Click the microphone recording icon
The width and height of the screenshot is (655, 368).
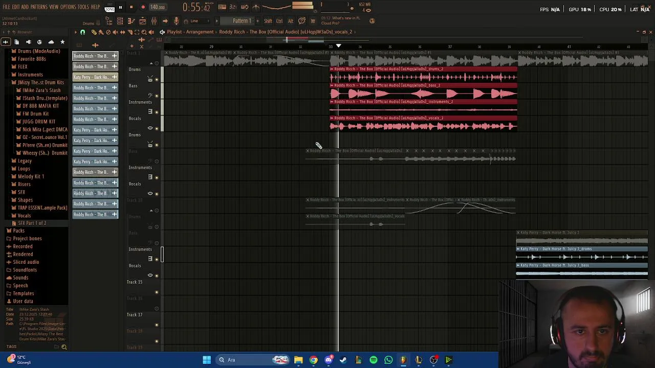pos(177,21)
